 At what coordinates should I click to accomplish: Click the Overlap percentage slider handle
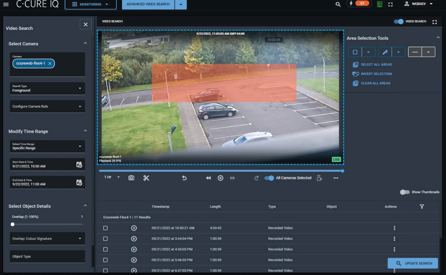[13, 224]
